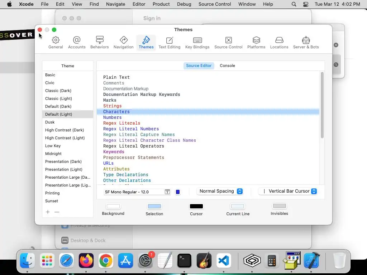Switch to the Console tab
This screenshot has height=275, width=367.
pyautogui.click(x=227, y=66)
